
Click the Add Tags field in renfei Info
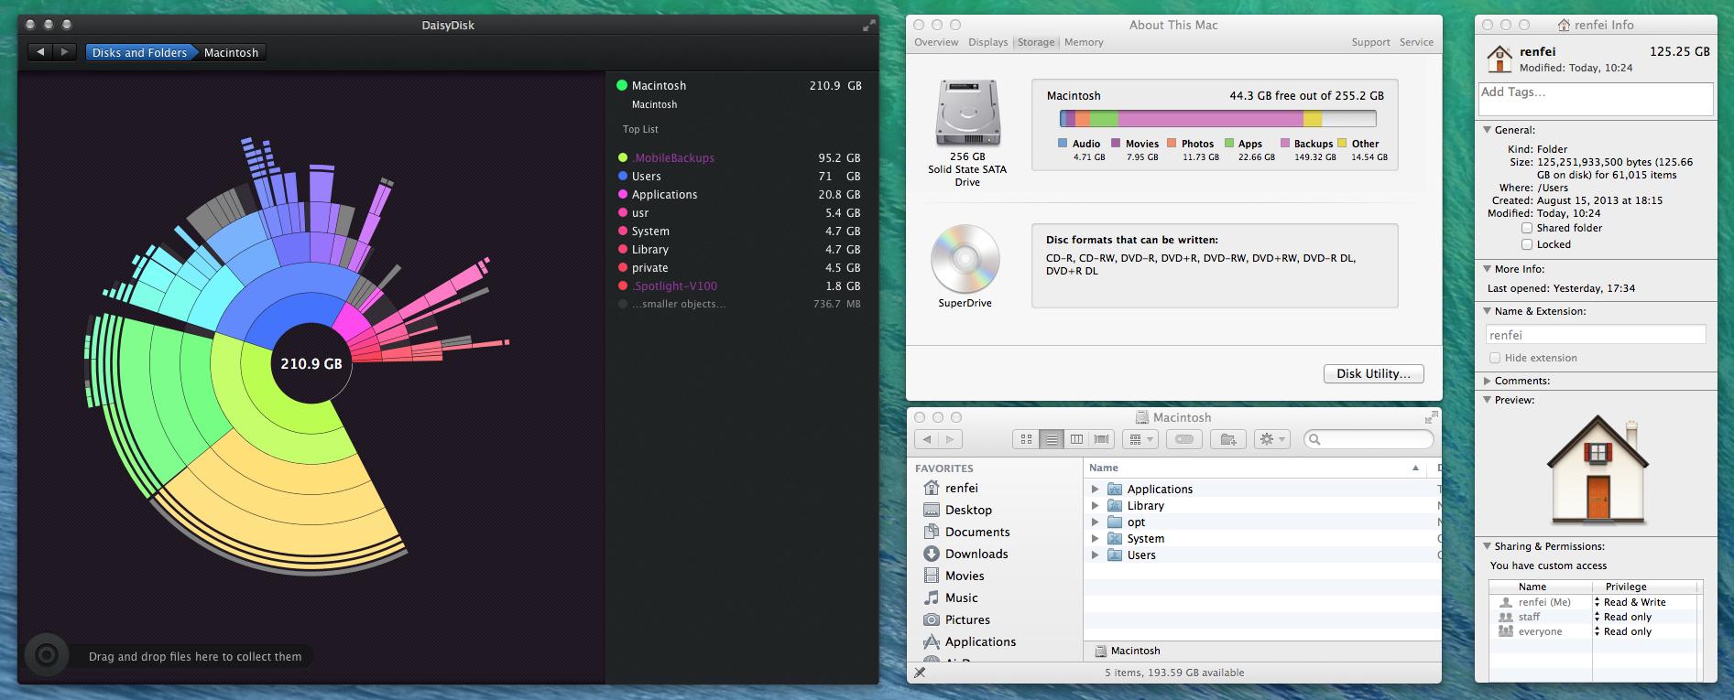[1596, 99]
